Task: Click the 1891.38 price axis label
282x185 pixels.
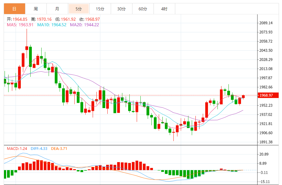Action: 266,142
